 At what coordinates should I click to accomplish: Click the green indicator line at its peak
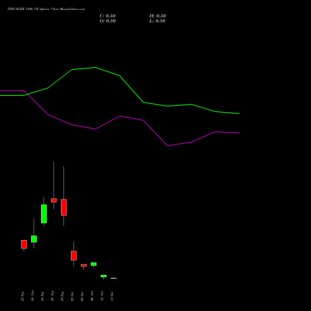[95, 67]
